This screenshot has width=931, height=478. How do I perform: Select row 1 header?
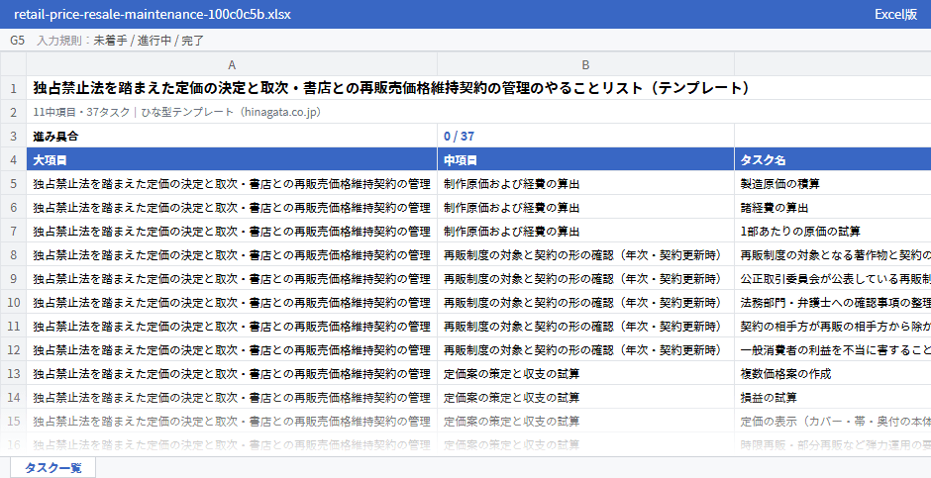(x=13, y=88)
